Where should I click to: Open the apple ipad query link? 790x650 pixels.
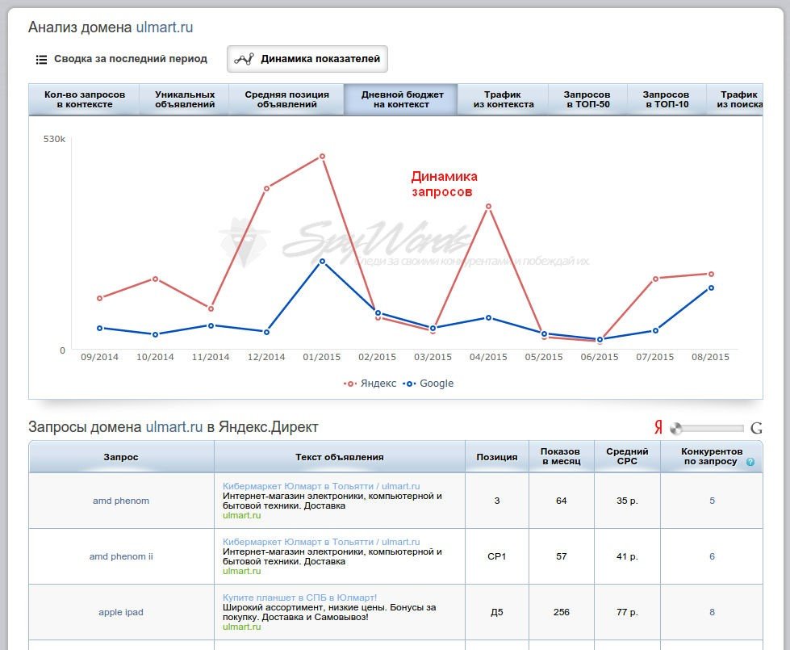tap(121, 612)
